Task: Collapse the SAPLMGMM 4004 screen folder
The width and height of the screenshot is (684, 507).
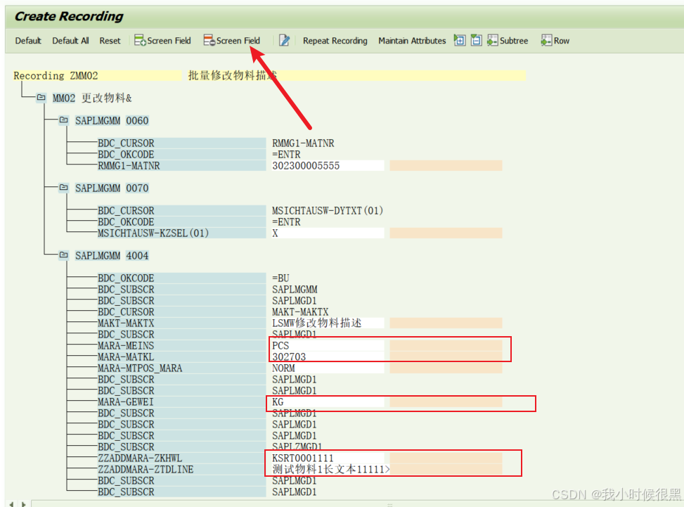Action: (64, 255)
